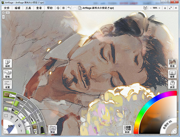Click the greyed Redo arrow
Image resolution: width=180 pixels, height=137 pixels.
[74, 8]
